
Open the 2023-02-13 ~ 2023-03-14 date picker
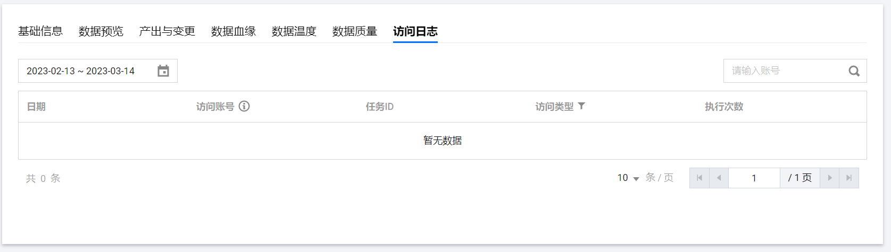click(x=81, y=71)
